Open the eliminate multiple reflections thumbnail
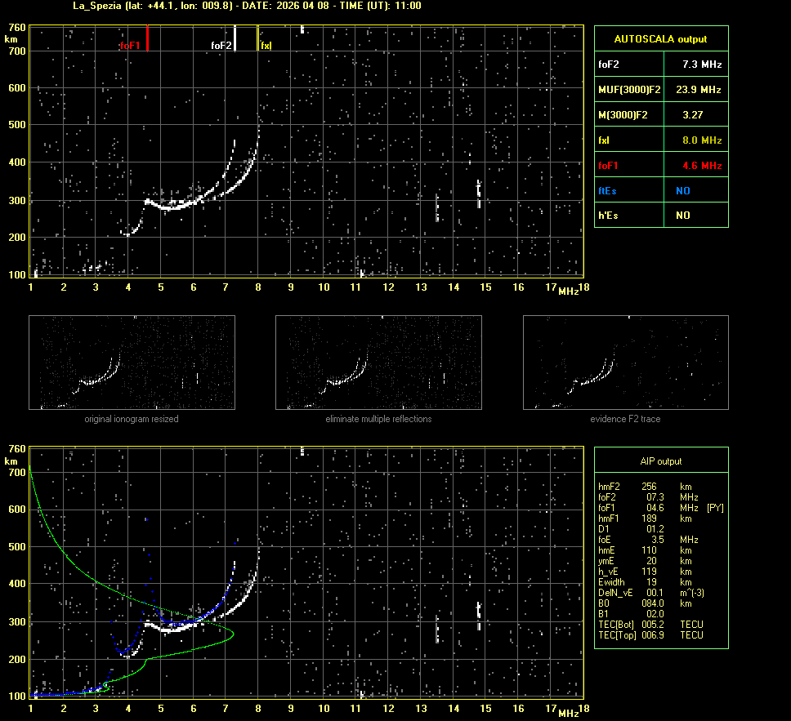This screenshot has width=791, height=721. click(378, 363)
